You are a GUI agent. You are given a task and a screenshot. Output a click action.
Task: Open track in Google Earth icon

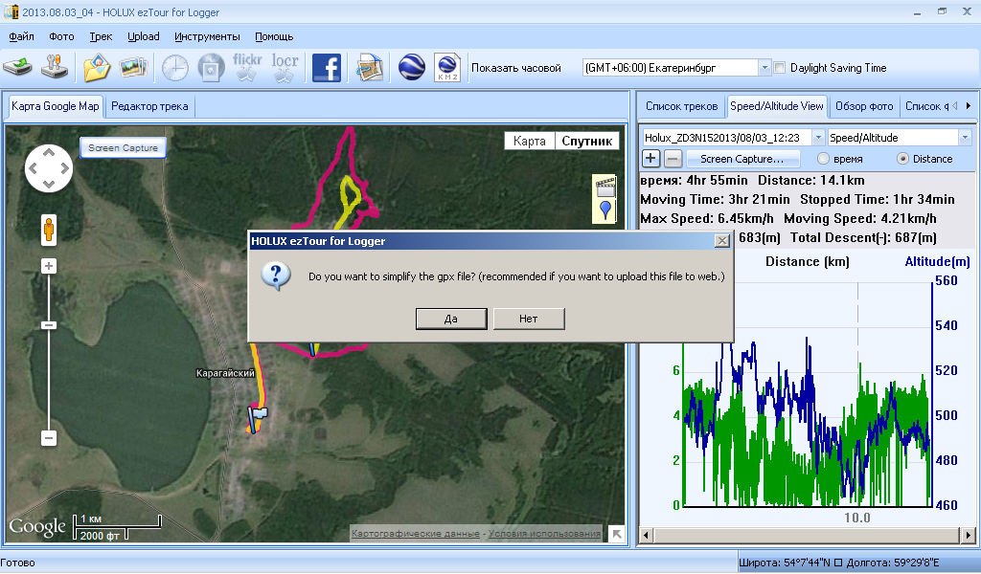click(411, 68)
